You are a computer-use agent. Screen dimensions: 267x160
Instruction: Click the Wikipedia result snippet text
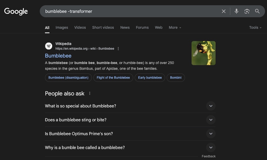click(109, 66)
